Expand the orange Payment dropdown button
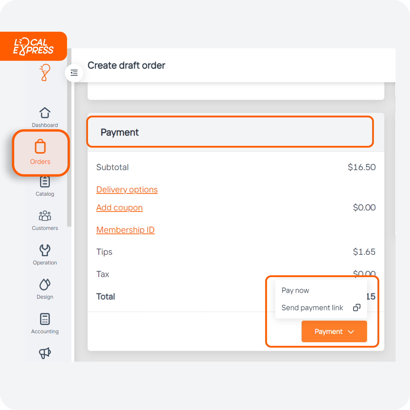The image size is (410, 410). point(334,332)
